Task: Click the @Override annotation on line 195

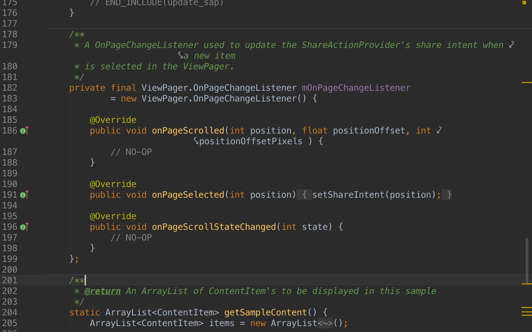Action: click(x=113, y=216)
